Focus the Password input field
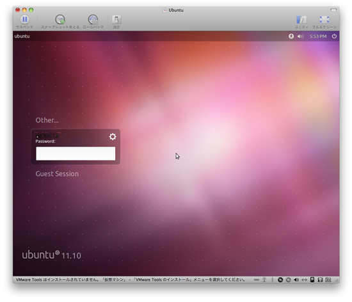Screen dimensions: 352x302 pos(76,154)
